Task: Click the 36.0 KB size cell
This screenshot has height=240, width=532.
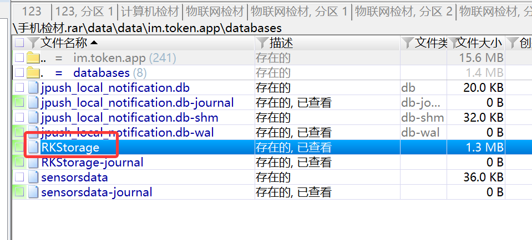Action: 483,177
